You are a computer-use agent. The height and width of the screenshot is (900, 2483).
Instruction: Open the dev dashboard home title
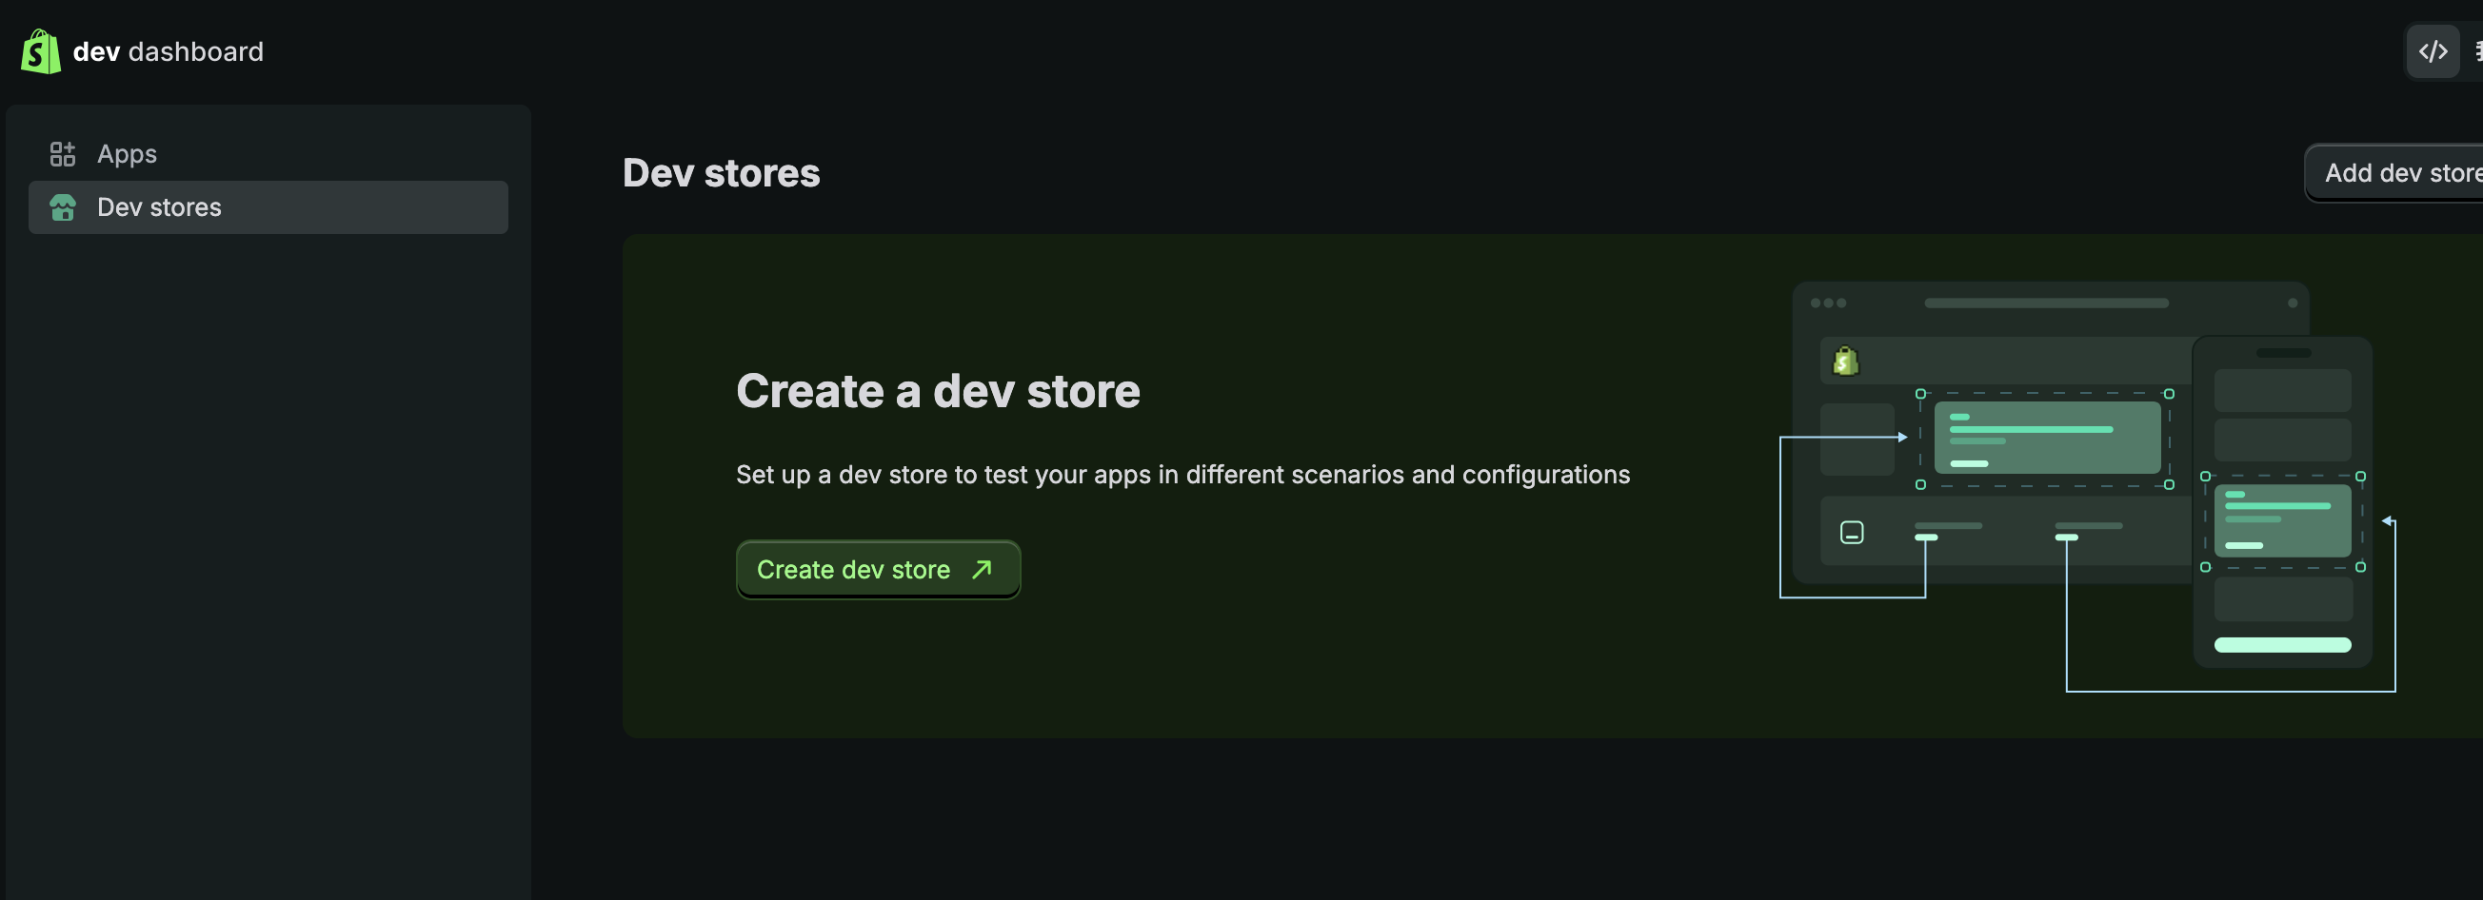pos(168,51)
